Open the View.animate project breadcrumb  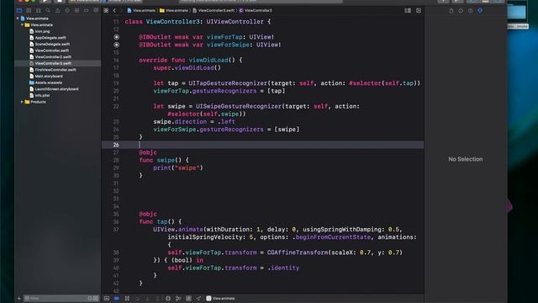pyautogui.click(x=141, y=11)
